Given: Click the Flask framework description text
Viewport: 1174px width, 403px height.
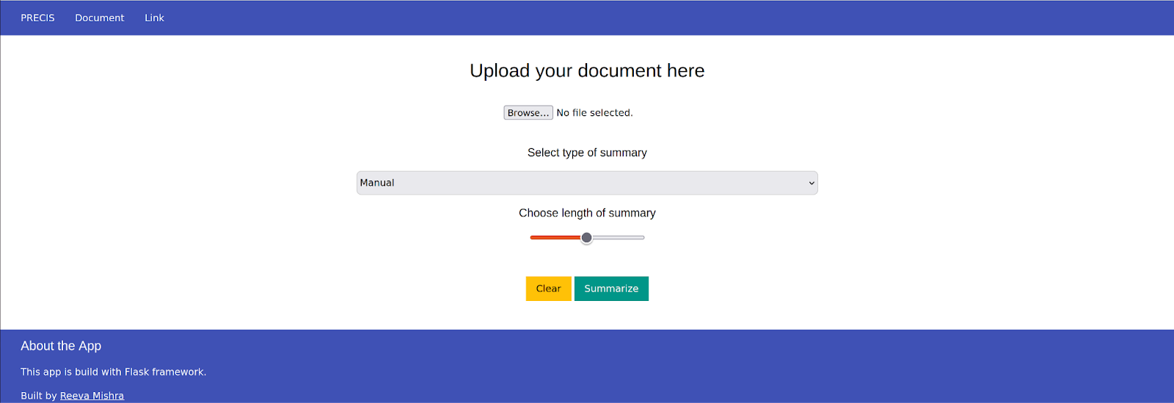Looking at the screenshot, I should coord(113,372).
